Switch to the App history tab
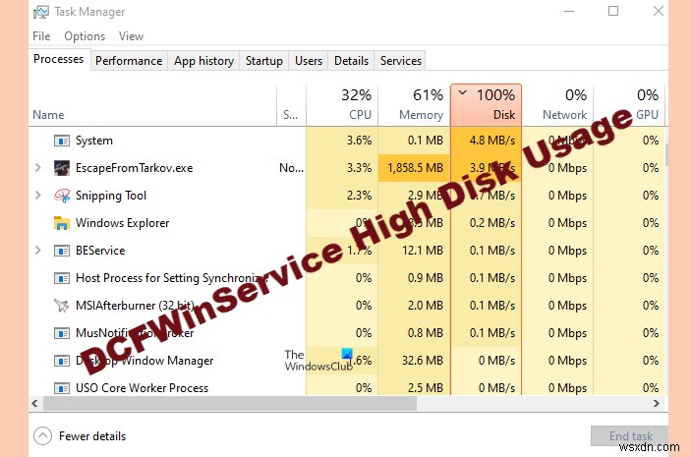 203,61
